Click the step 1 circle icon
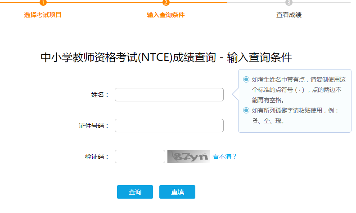This screenshot has width=356, height=213. [43, 2]
